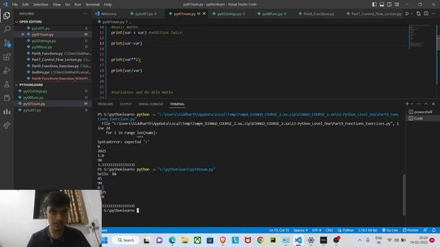Switch to the py02strings.py editor tab
Screen dimensions: 440x247
click(229, 14)
